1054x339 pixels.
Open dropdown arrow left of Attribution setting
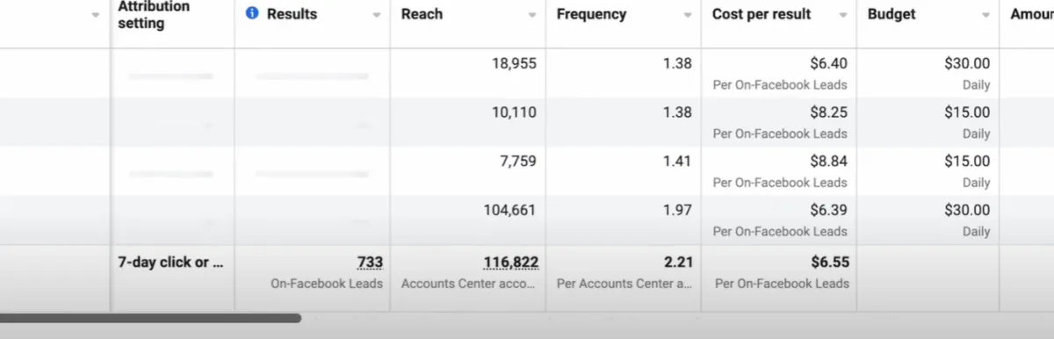coord(96,16)
